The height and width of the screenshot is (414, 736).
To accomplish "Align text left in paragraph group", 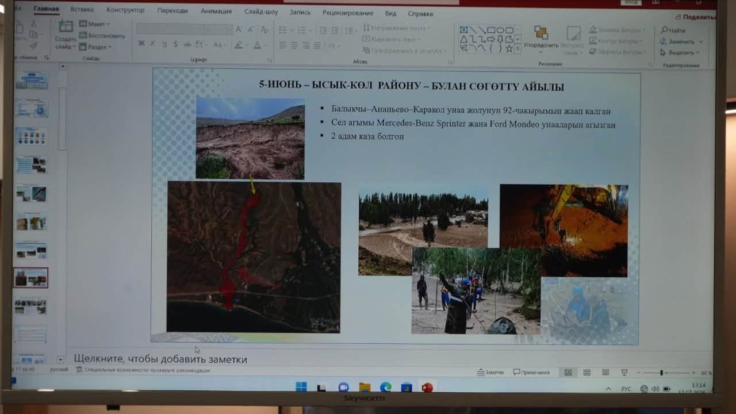I will (x=282, y=45).
